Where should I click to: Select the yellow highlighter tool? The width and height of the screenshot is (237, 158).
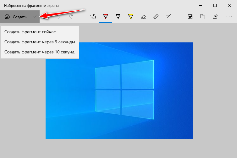131,17
